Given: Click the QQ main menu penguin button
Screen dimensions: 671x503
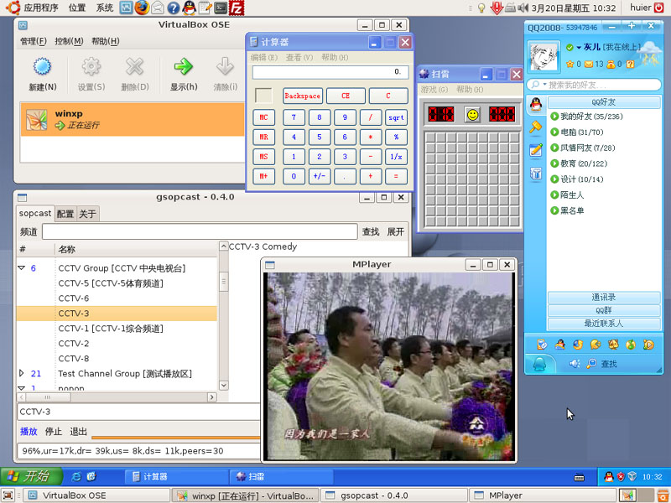Looking at the screenshot, I should 539,364.
